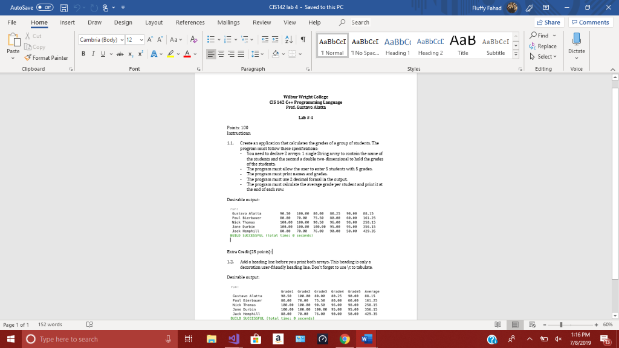Click Decrease Indent icon
The width and height of the screenshot is (619, 348).
265,39
